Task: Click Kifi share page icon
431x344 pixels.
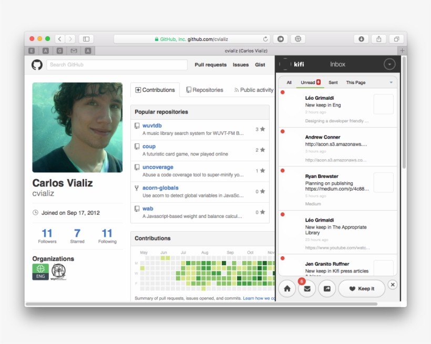Action: point(327,288)
